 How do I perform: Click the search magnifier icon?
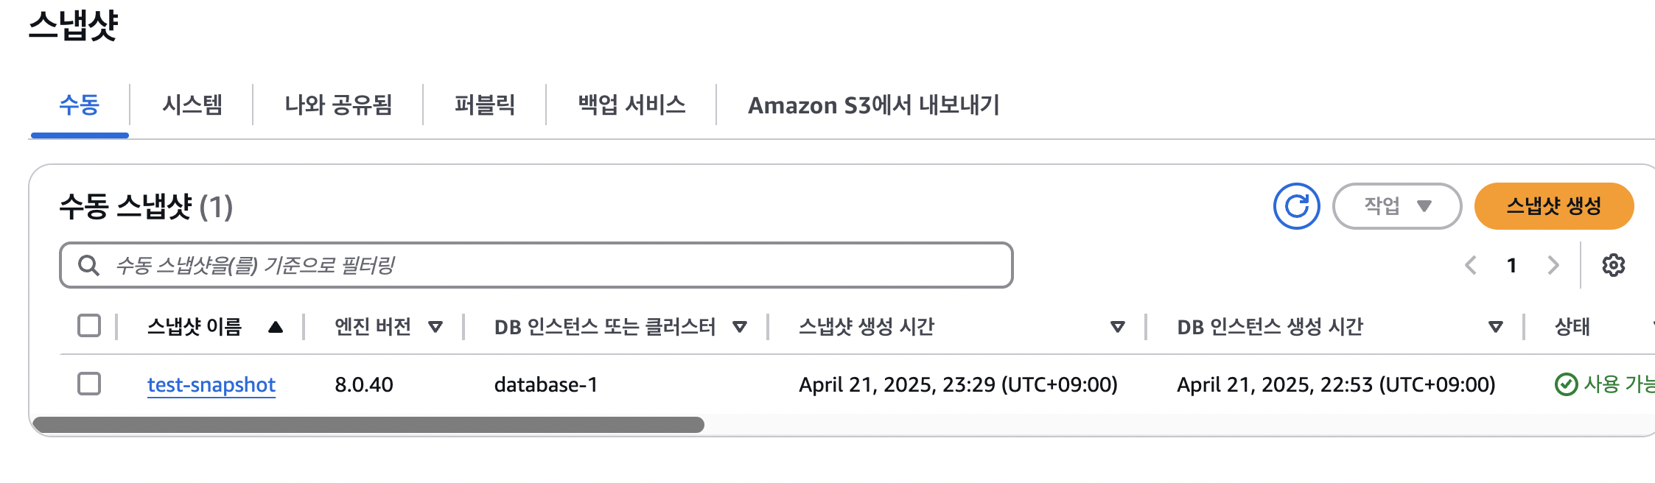88,265
